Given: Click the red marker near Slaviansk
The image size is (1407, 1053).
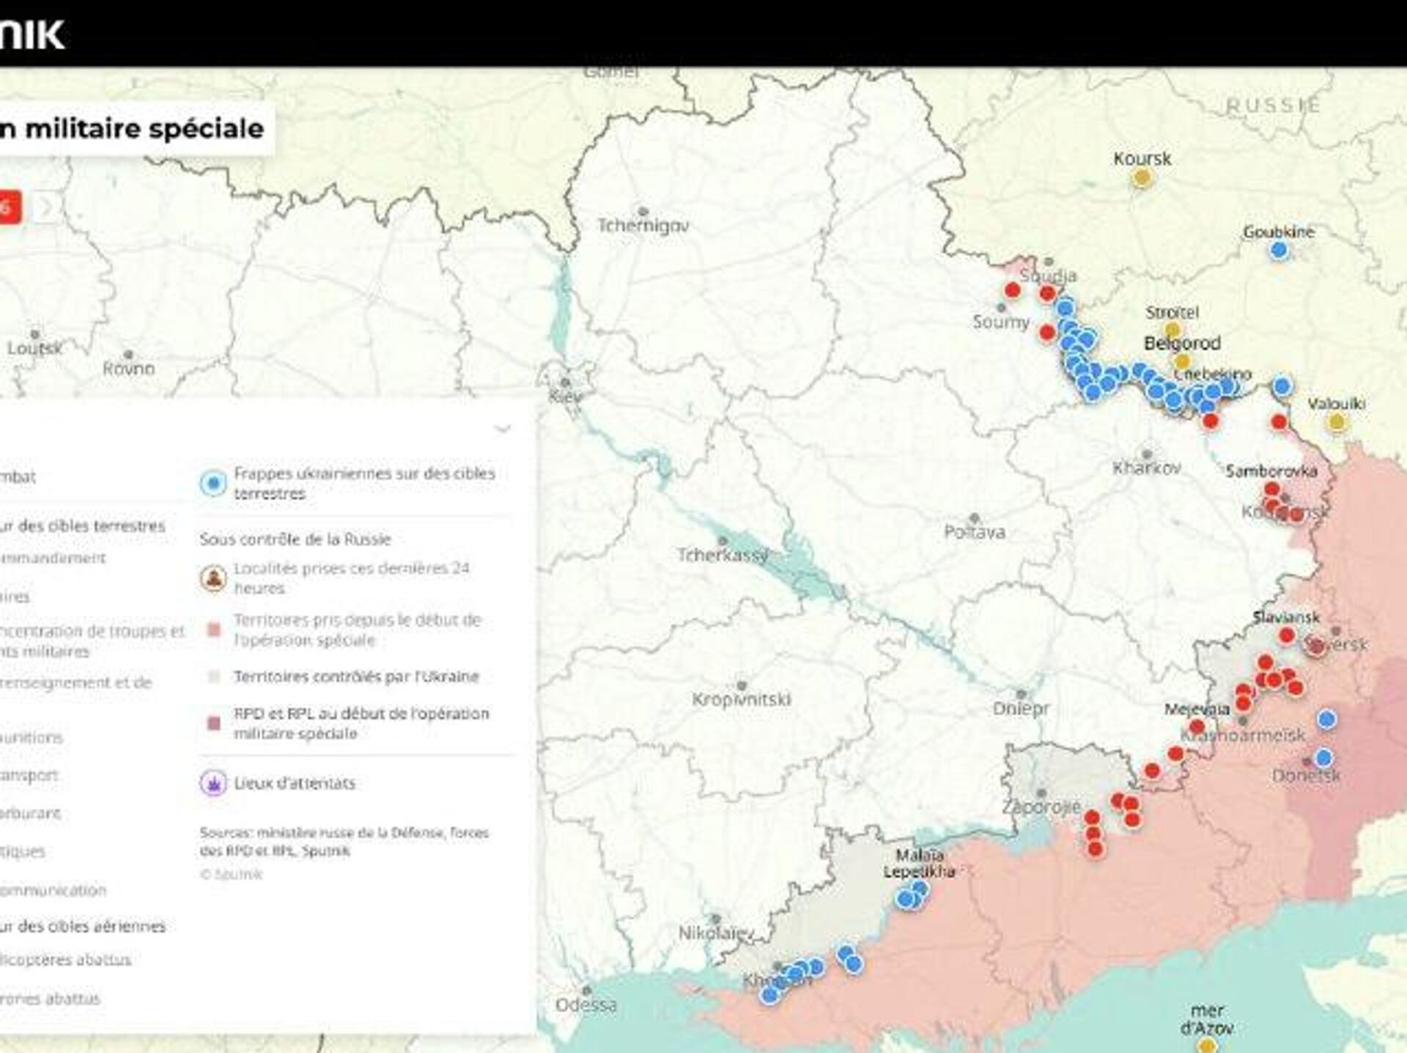Looking at the screenshot, I should pos(1287,635).
